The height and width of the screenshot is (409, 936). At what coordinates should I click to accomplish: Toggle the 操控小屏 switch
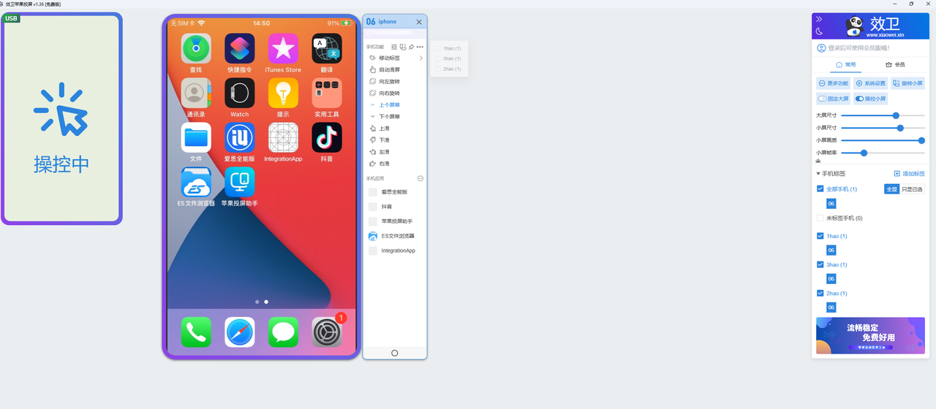[x=870, y=99]
